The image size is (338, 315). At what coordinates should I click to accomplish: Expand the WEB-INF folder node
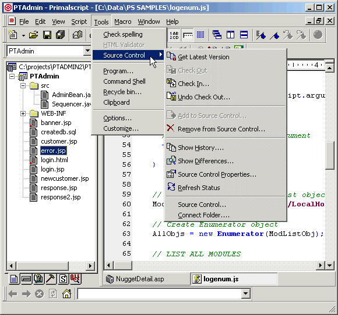(23, 113)
